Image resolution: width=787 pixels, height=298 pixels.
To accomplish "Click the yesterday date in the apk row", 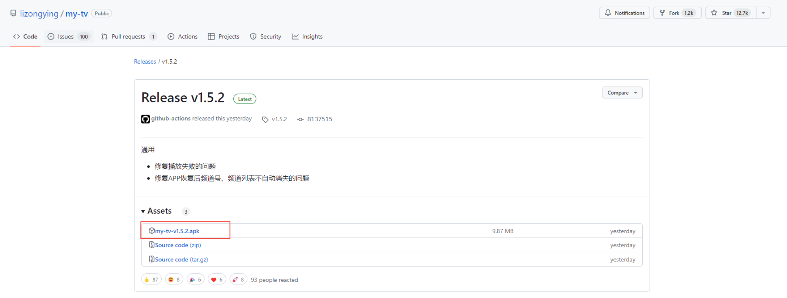I will tap(623, 231).
